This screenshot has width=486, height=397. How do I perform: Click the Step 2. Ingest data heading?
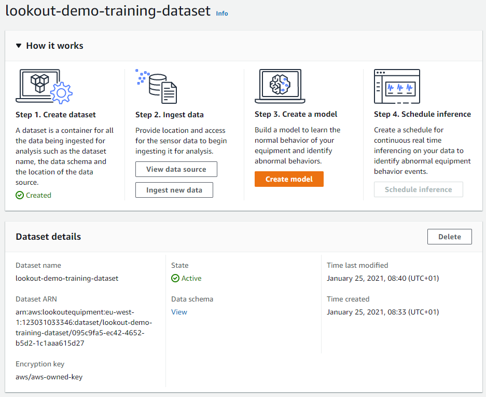[170, 115]
